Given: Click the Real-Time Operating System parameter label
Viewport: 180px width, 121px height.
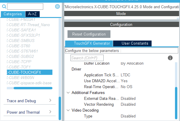Looking at the screenshot, I should 101,87.
